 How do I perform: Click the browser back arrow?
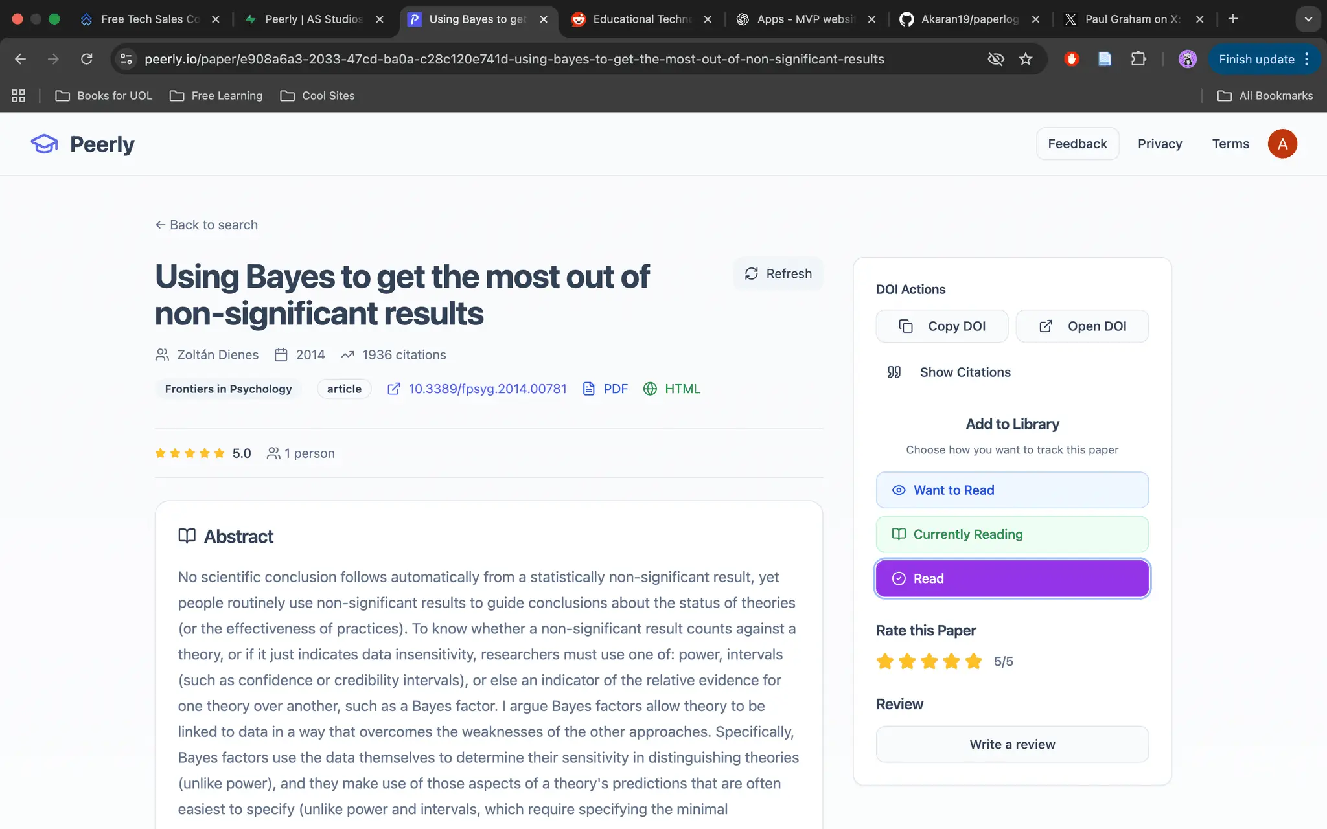[21, 59]
